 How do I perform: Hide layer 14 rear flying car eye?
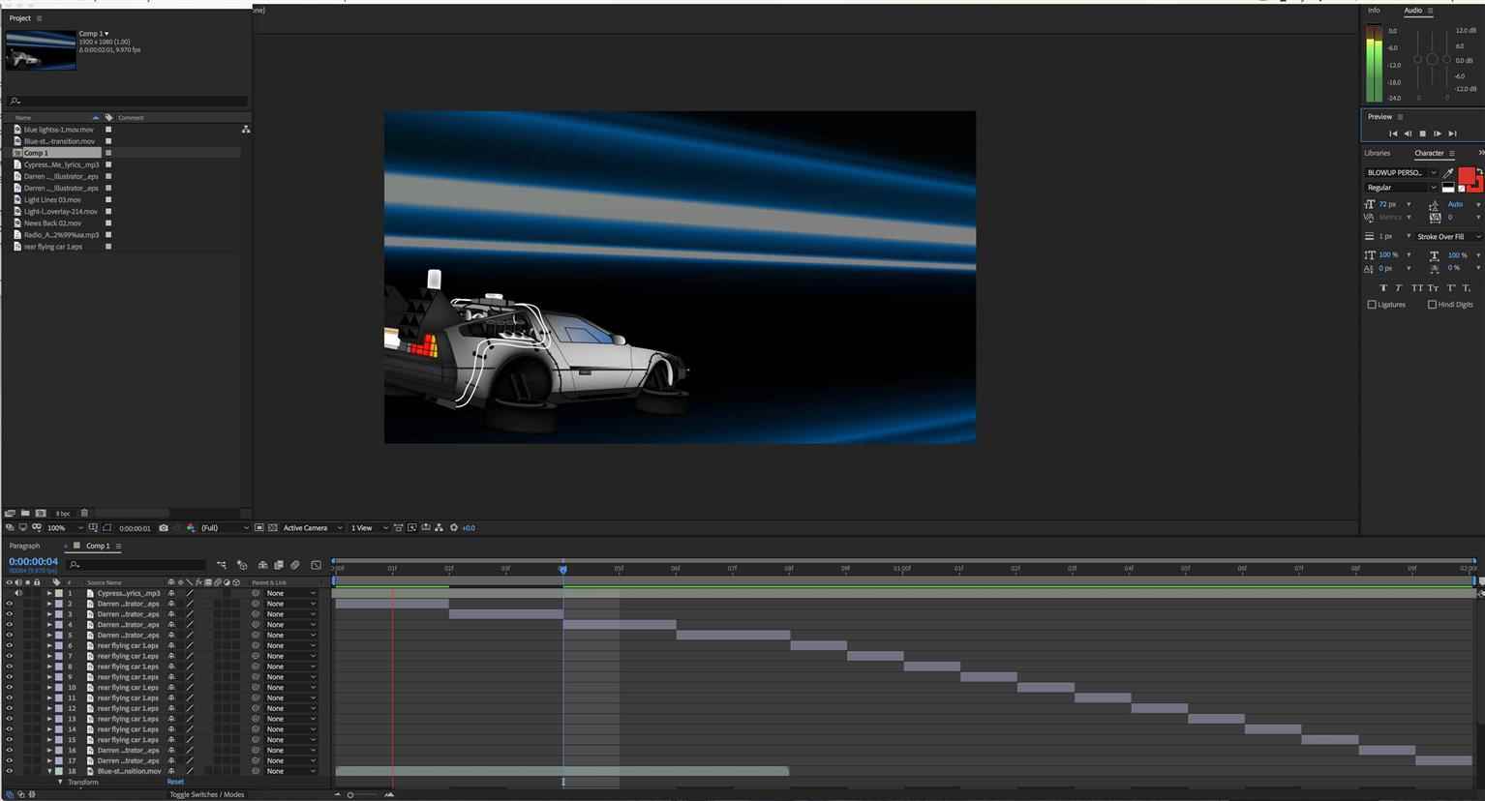[10, 729]
